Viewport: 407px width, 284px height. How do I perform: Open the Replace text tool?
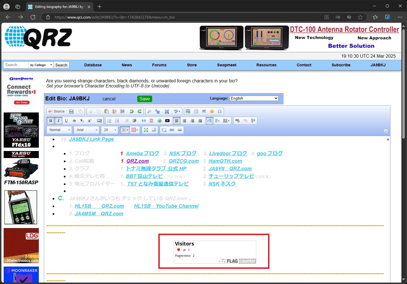(x=158, y=111)
